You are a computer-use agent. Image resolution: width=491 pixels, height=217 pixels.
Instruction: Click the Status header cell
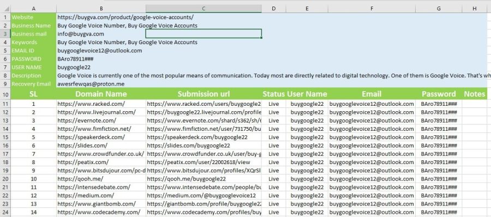(x=274, y=94)
